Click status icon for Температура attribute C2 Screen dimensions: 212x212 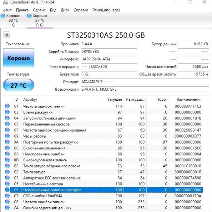7,172
